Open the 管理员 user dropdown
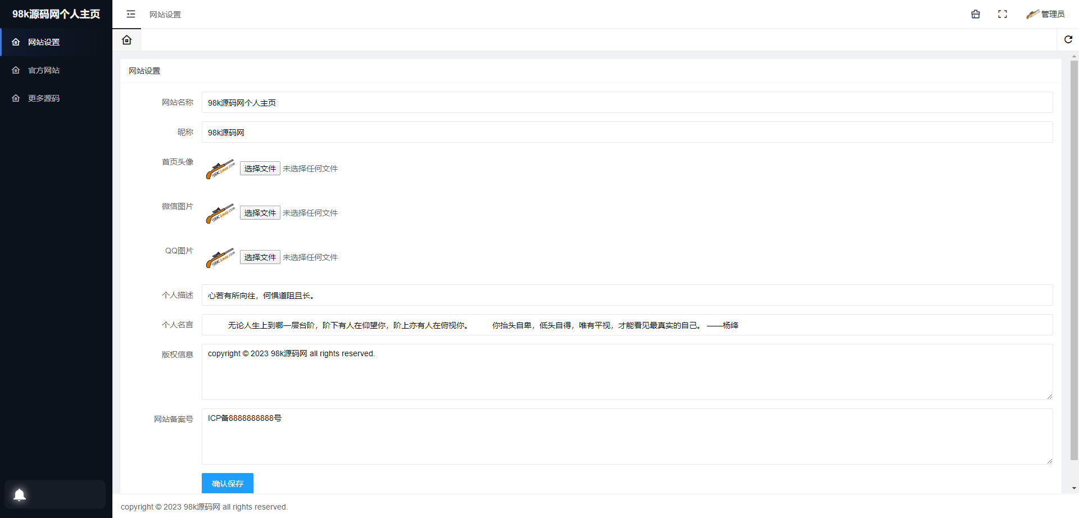Image resolution: width=1079 pixels, height=518 pixels. pyautogui.click(x=1053, y=14)
